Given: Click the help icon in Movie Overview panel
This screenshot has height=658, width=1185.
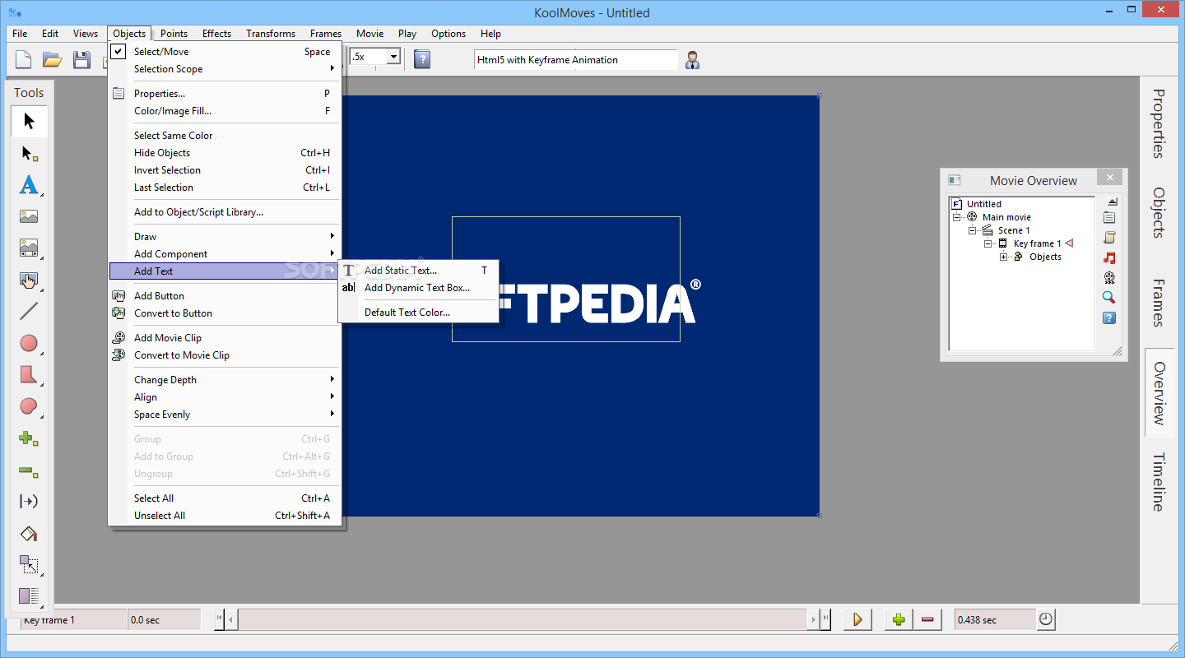Looking at the screenshot, I should (1109, 318).
